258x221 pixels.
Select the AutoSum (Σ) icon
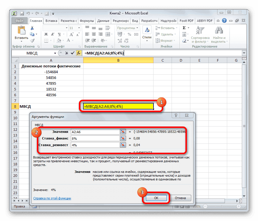click(184, 28)
